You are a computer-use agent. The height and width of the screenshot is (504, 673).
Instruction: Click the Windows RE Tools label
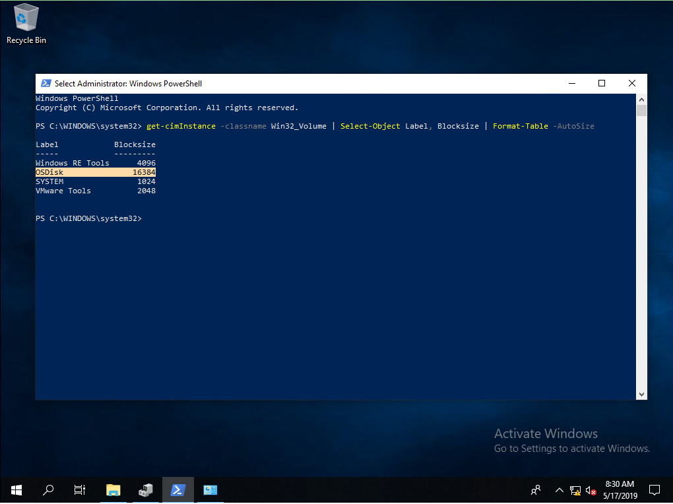click(72, 163)
